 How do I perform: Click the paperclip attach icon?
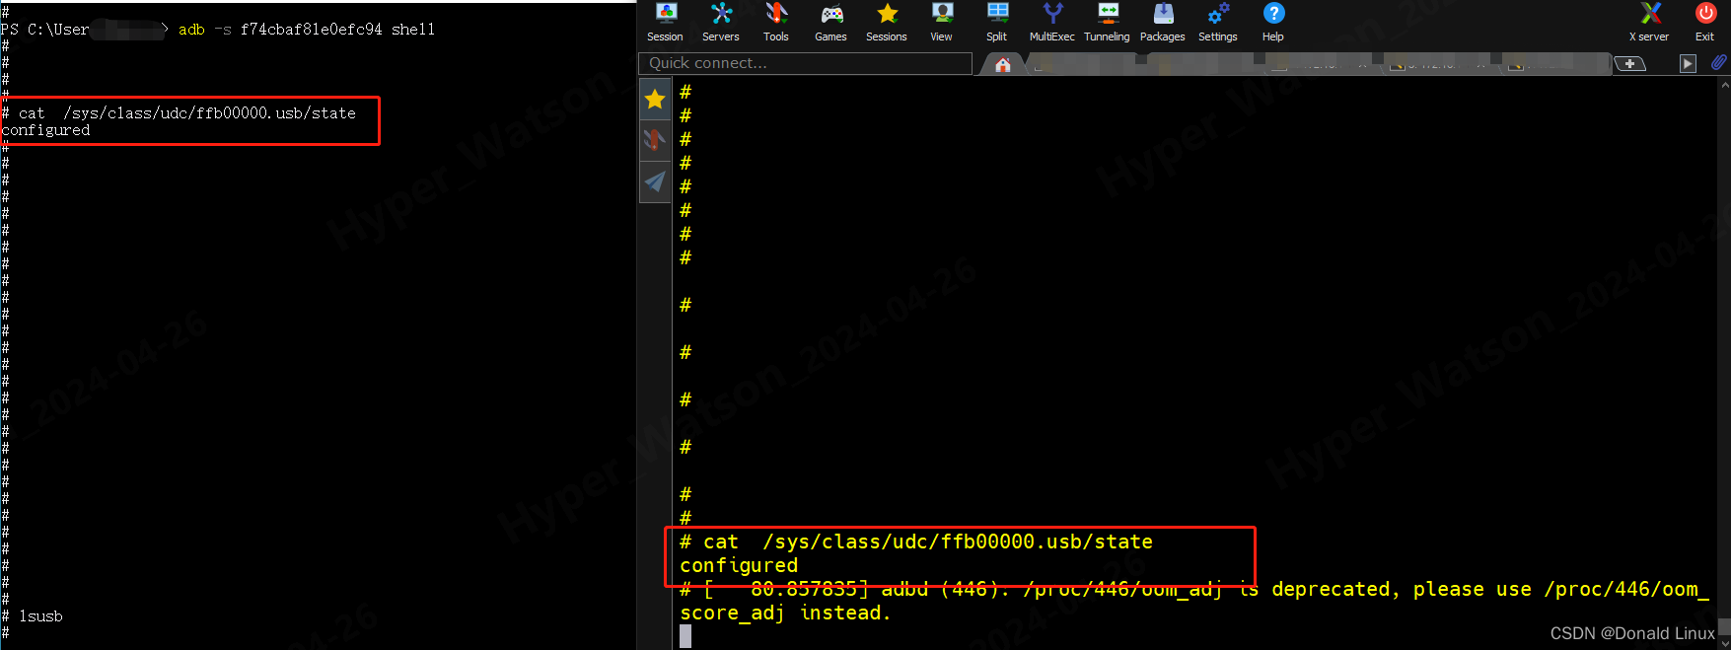(1718, 63)
